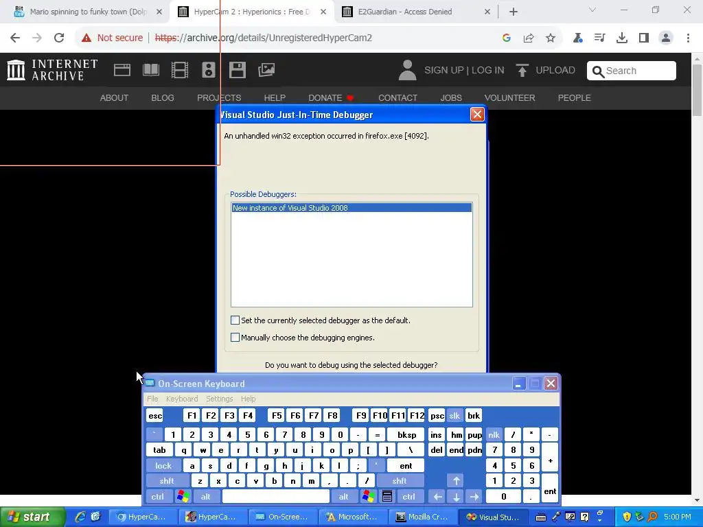This screenshot has height=527, width=703.
Task: Open Chrome labs flask icon
Action: [x=577, y=38]
